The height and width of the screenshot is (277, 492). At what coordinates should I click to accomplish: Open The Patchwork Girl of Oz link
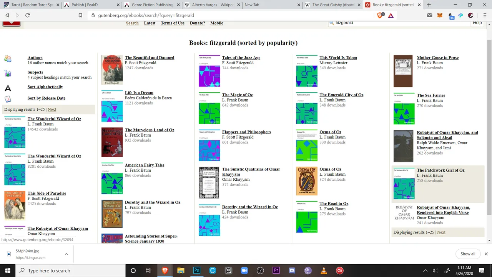coord(440,170)
